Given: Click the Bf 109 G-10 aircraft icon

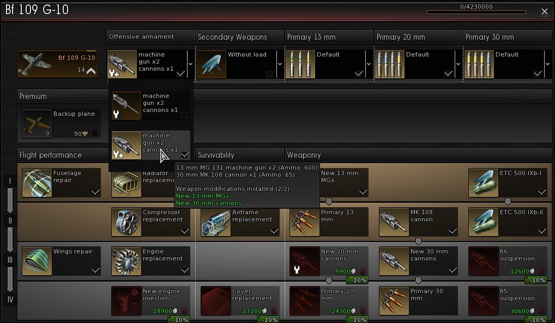Looking at the screenshot, I should [x=34, y=64].
